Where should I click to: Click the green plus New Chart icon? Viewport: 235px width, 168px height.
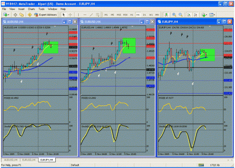point(5,15)
